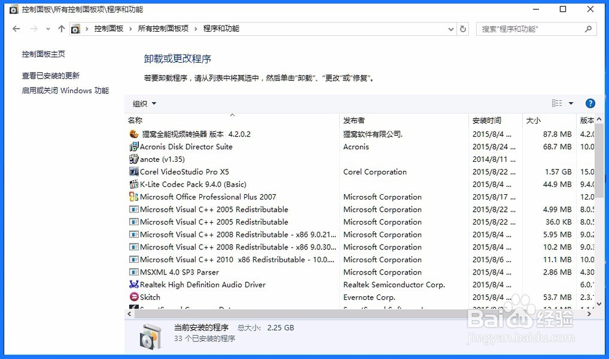Click the Realtek High Definition Audio Driver icon
Viewport: 609px width, 359px height.
tap(135, 284)
